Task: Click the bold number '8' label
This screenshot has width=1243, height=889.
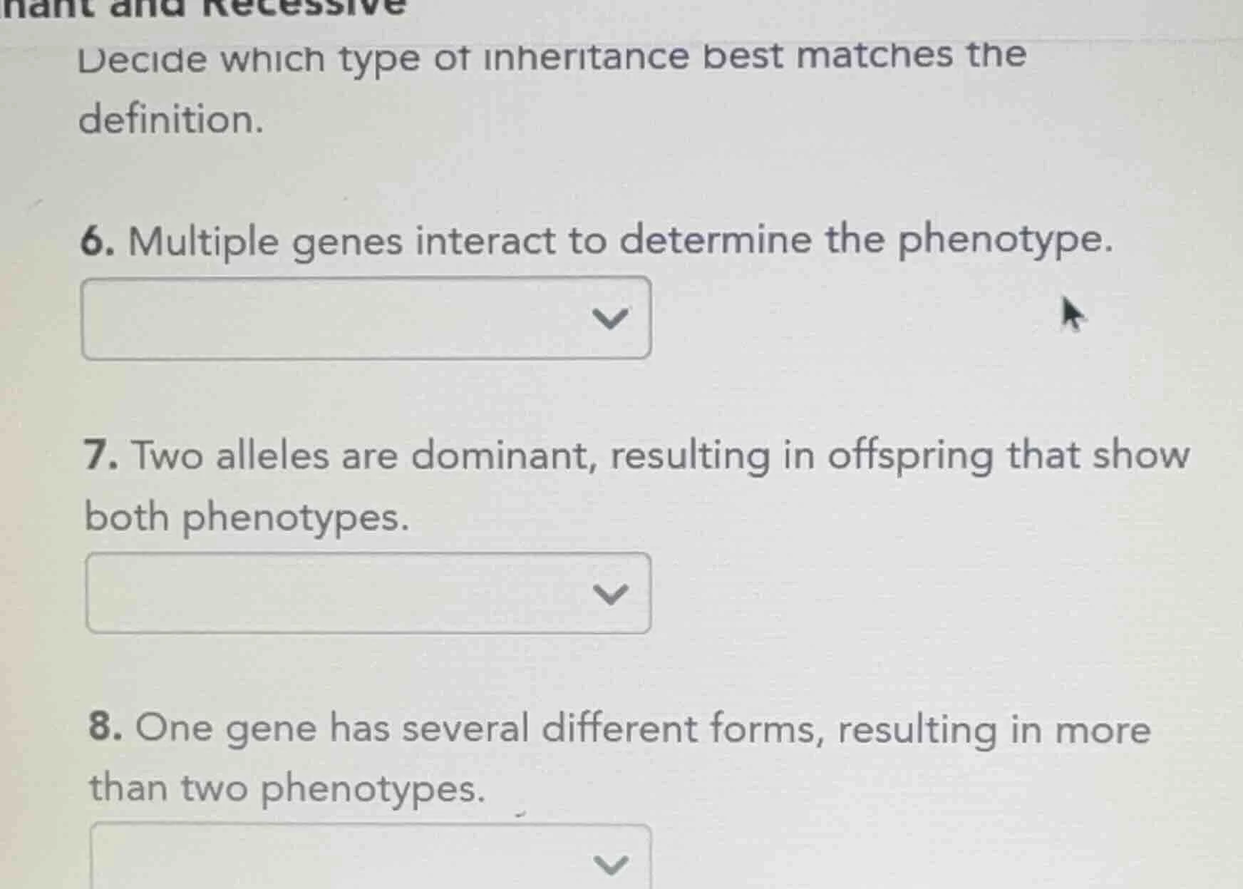Action: click(103, 727)
